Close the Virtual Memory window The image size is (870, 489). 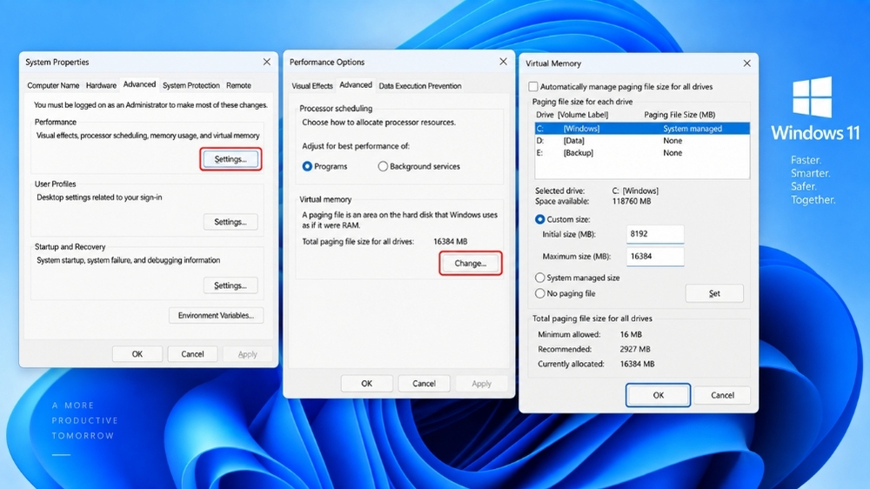point(746,64)
